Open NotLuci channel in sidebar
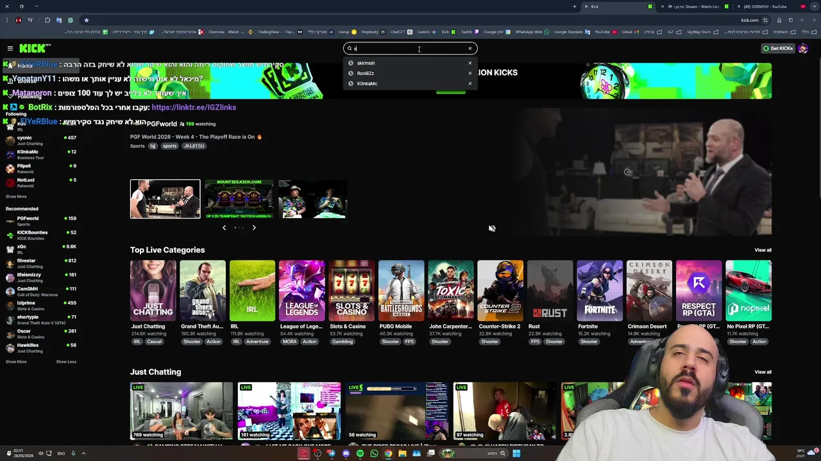This screenshot has width=821, height=461. coord(41,182)
